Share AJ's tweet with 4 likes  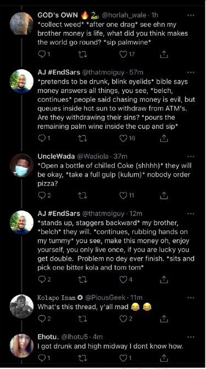pyautogui.click(x=164, y=279)
